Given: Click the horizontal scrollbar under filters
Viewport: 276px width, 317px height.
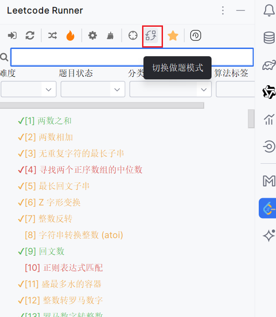Looking at the screenshot, I should [x=102, y=105].
